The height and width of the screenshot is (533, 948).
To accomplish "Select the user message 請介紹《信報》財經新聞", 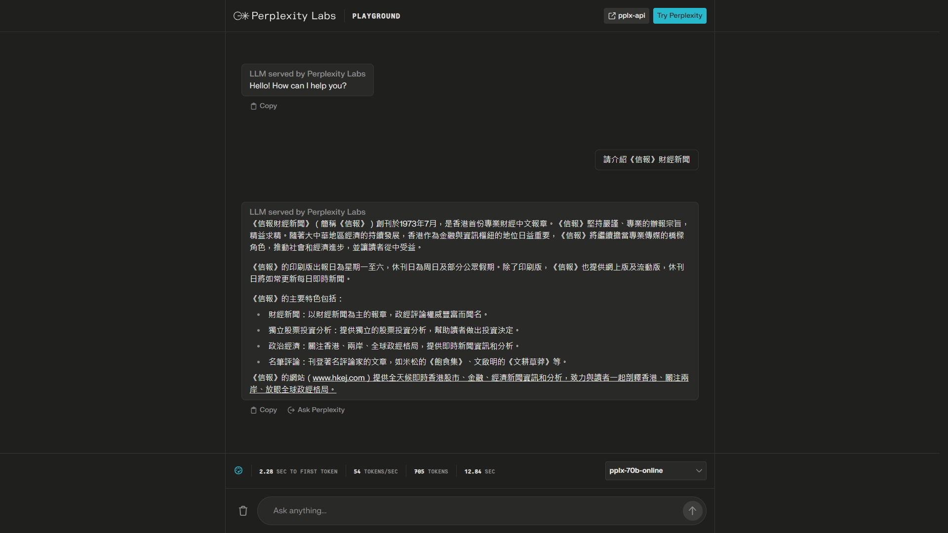I will [646, 159].
